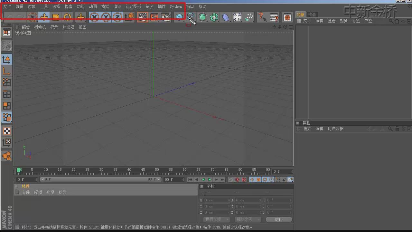Activate the Rotate tool
This screenshot has width=412, height=232.
(x=67, y=17)
